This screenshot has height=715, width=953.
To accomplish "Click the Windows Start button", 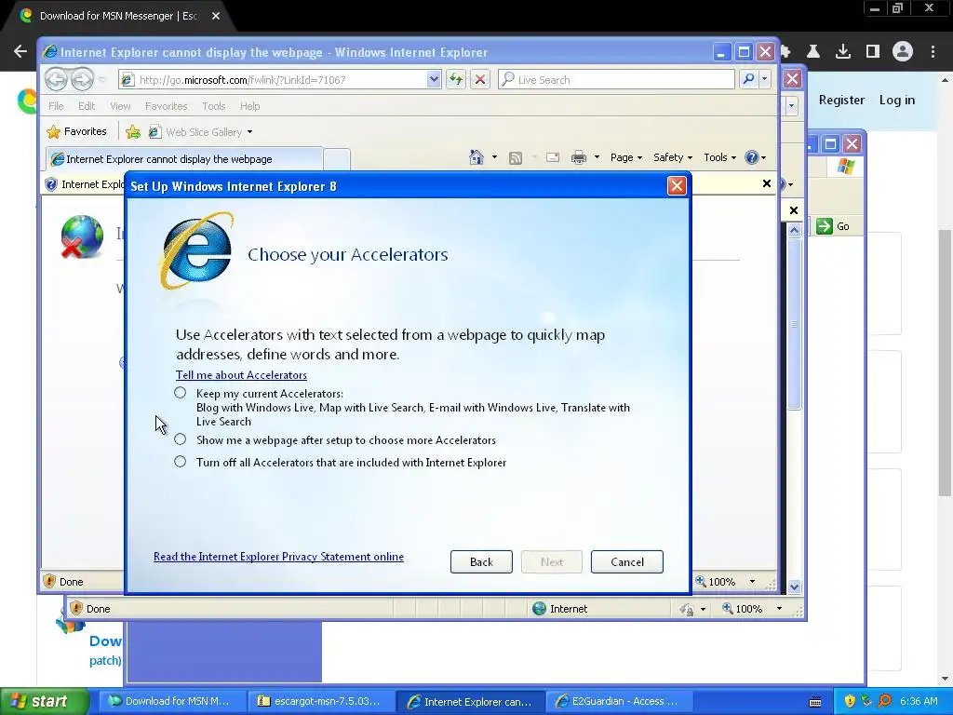I will click(45, 701).
